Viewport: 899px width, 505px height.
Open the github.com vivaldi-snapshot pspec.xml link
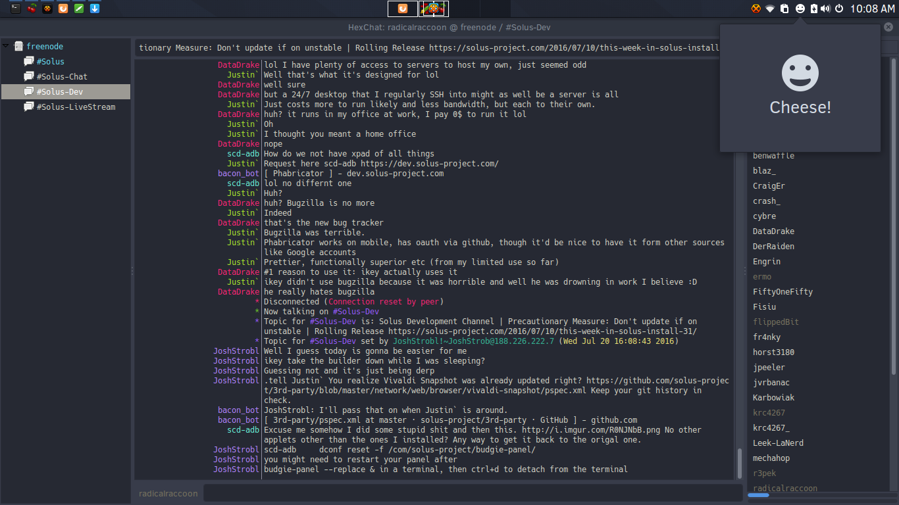pyautogui.click(x=497, y=385)
